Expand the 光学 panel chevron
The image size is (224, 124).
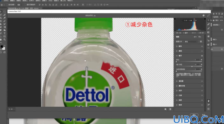click(177, 91)
